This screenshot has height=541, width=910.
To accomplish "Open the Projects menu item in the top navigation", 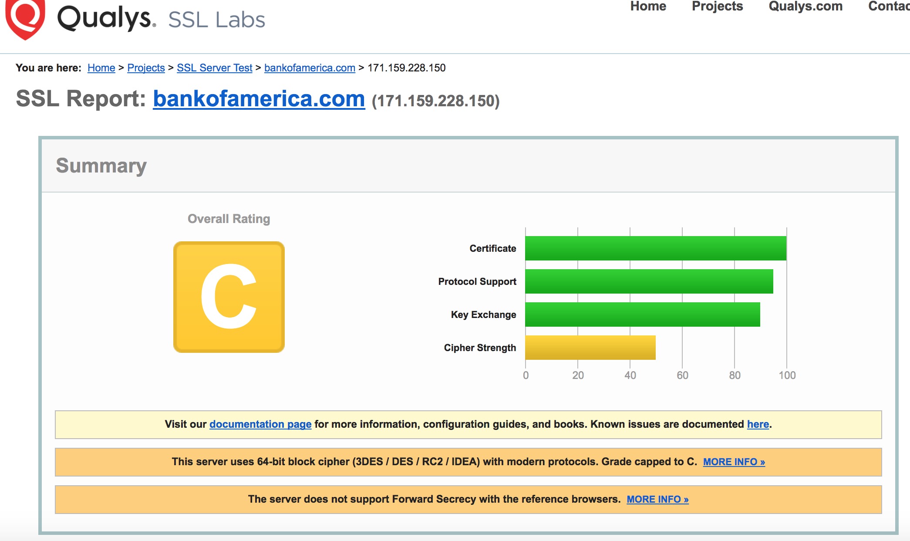I will 717,6.
